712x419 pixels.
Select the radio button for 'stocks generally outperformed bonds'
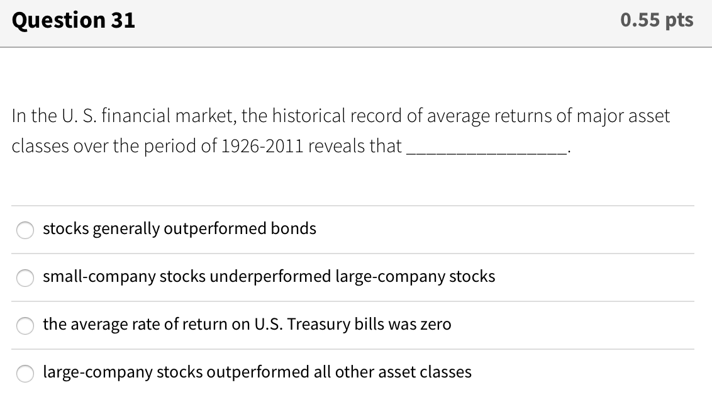pos(25,230)
